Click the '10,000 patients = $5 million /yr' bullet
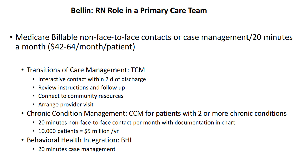304x153 pixels. 80,131
